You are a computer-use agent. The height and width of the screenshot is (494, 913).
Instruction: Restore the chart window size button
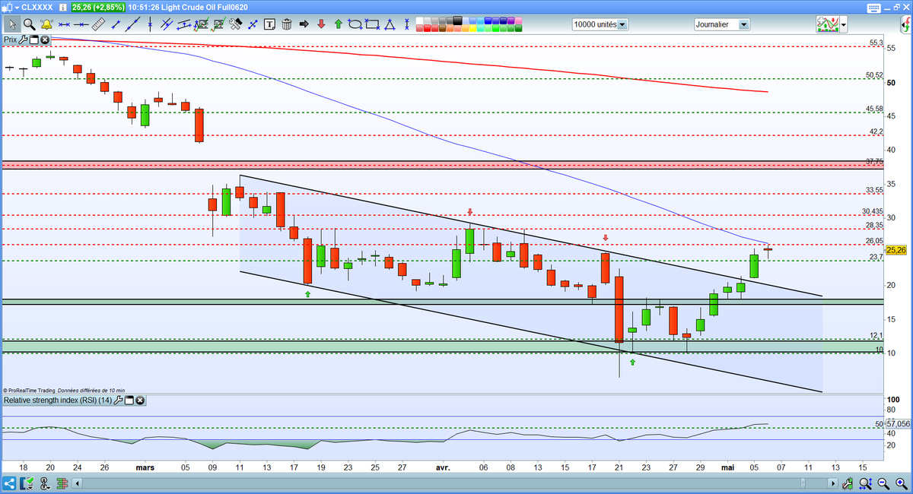[897, 8]
